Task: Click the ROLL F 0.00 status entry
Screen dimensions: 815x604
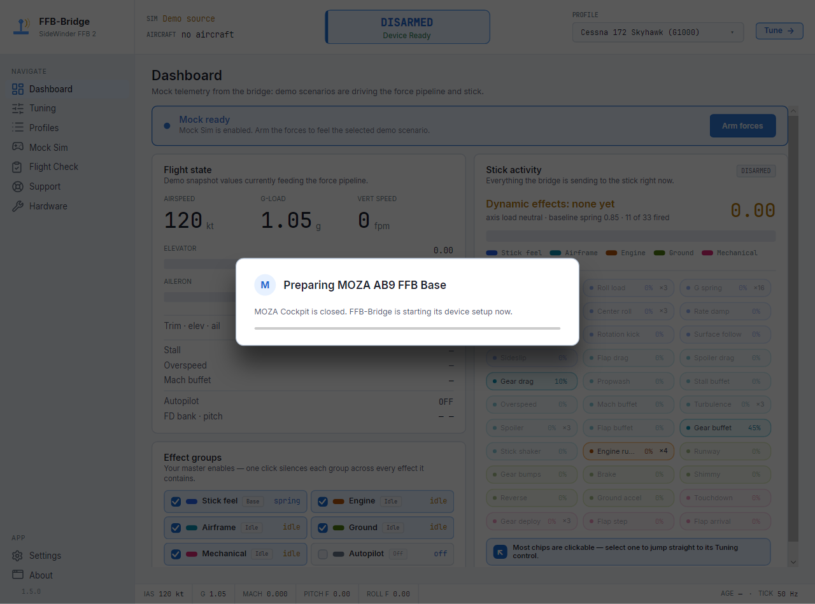Action: [388, 594]
